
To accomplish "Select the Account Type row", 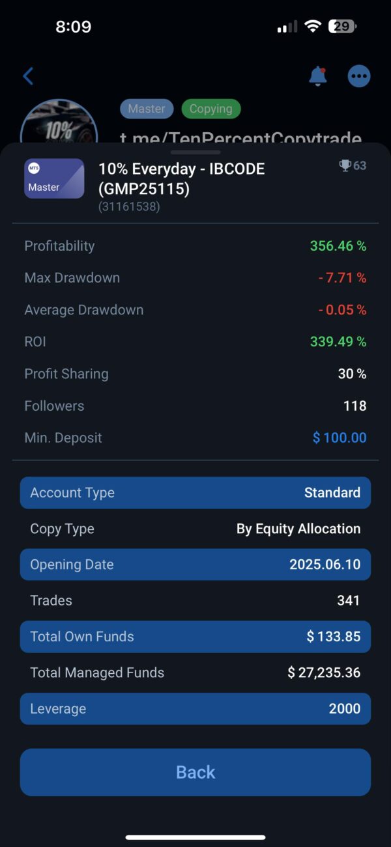I will click(x=195, y=493).
